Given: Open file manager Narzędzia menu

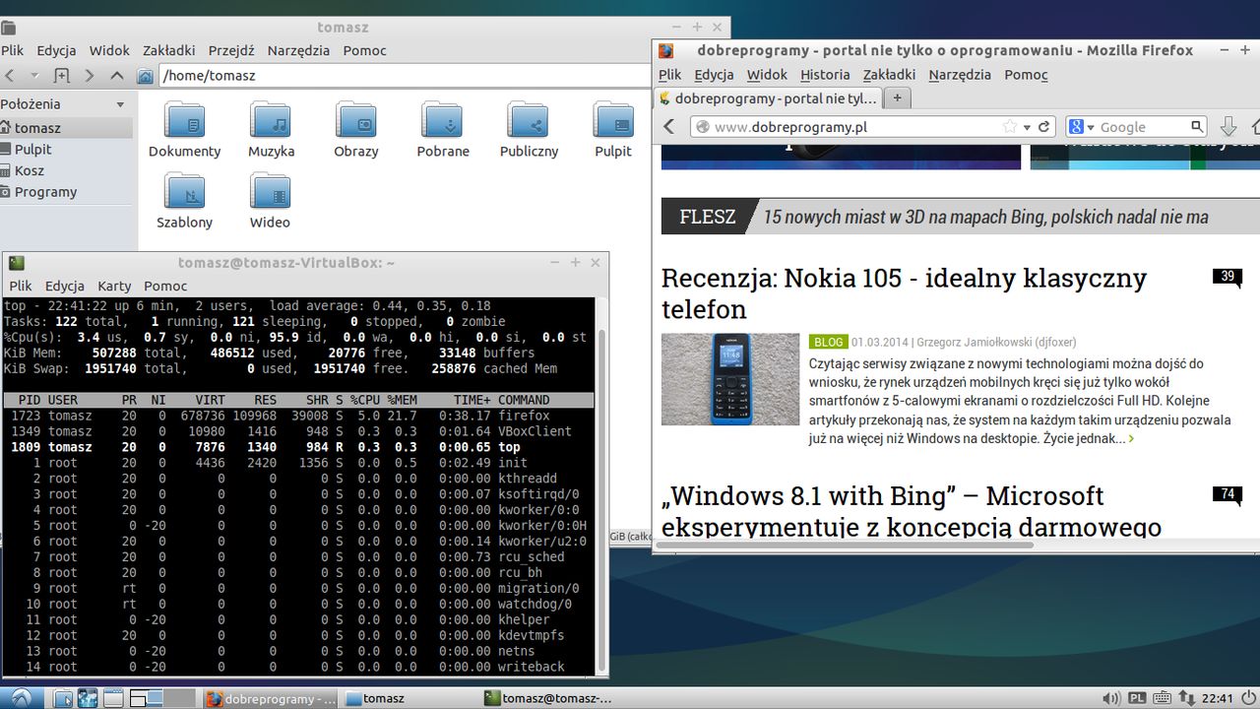Looking at the screenshot, I should [298, 50].
